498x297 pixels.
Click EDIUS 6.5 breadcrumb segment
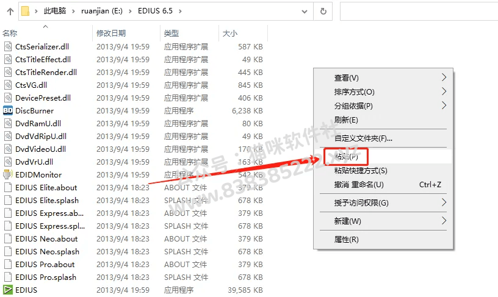click(155, 11)
